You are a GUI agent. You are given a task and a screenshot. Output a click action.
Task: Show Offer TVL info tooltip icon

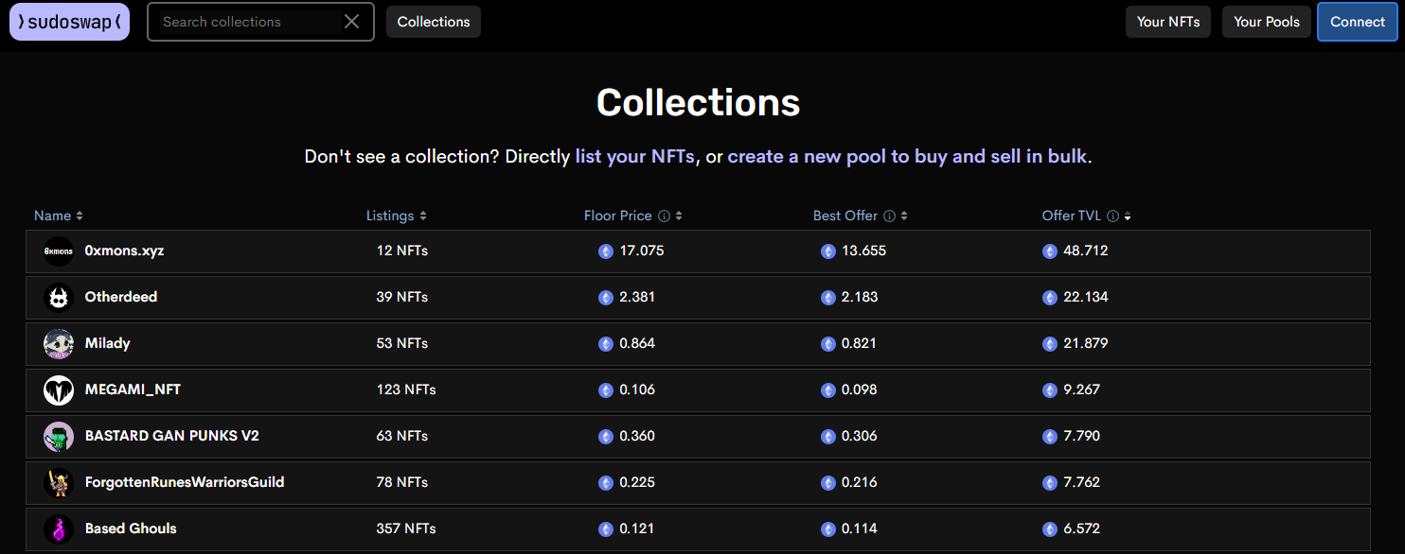pos(1112,216)
